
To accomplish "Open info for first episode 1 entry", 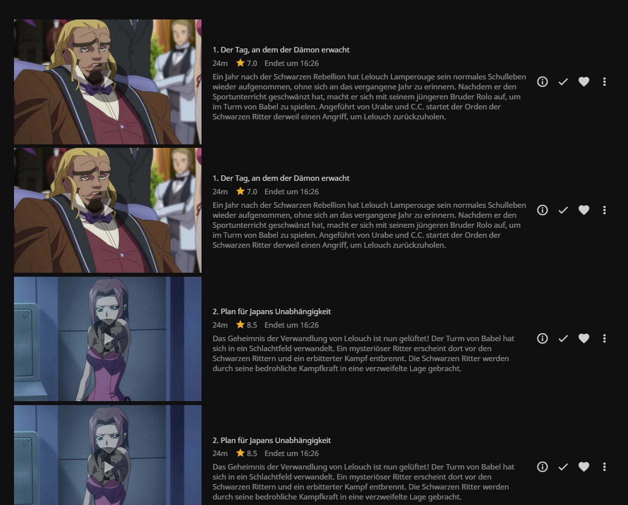I will 542,81.
